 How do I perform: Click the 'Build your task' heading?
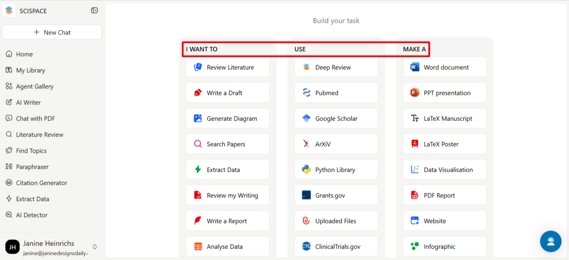point(336,21)
